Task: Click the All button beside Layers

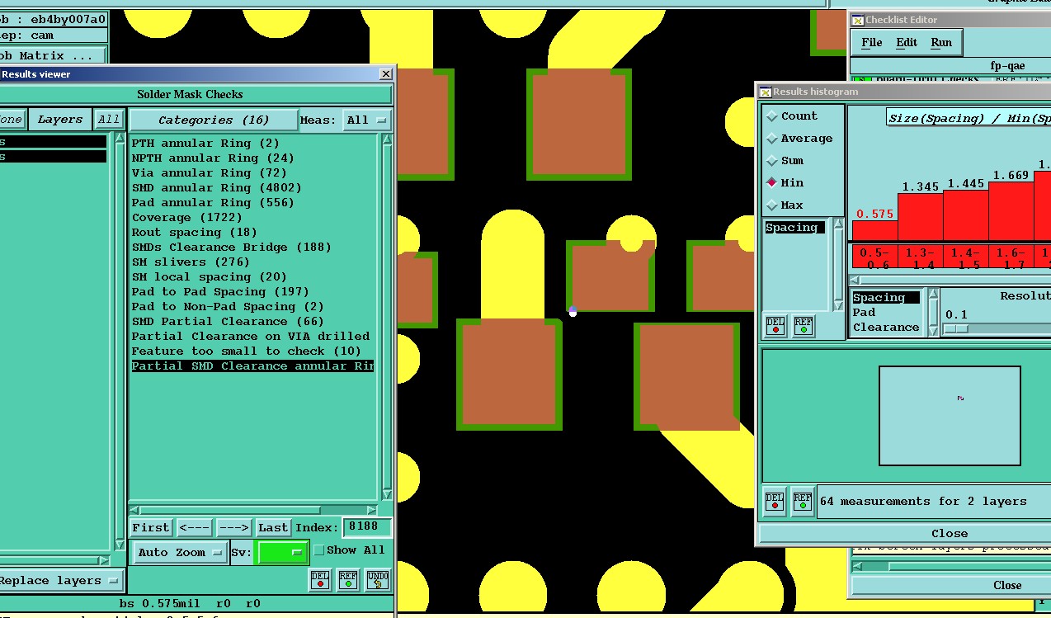Action: [x=109, y=120]
